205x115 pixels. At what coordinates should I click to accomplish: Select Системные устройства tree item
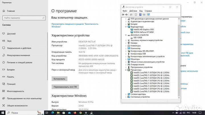140,97
